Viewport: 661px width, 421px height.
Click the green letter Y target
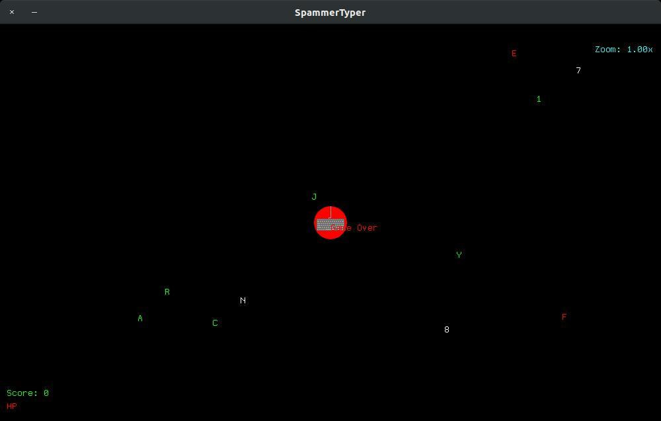459,255
